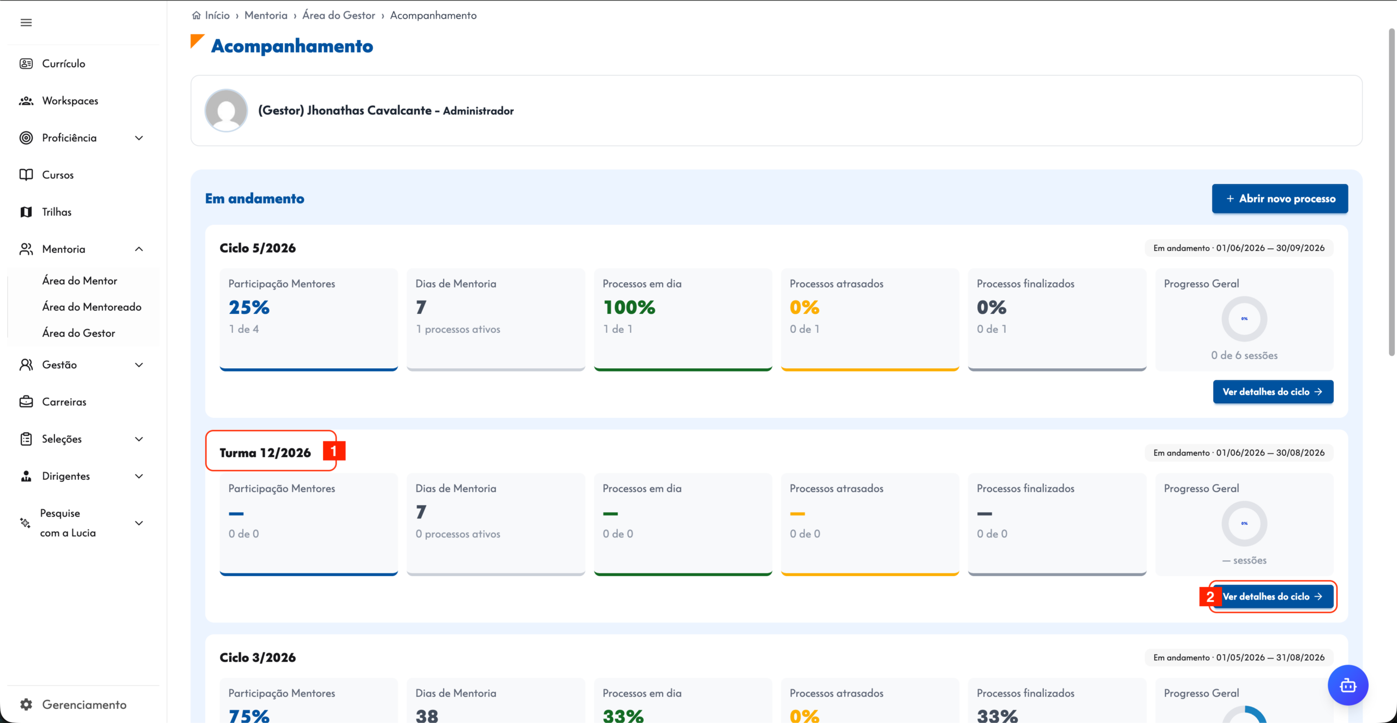Open Área do Mentor submenu item

(x=80, y=280)
